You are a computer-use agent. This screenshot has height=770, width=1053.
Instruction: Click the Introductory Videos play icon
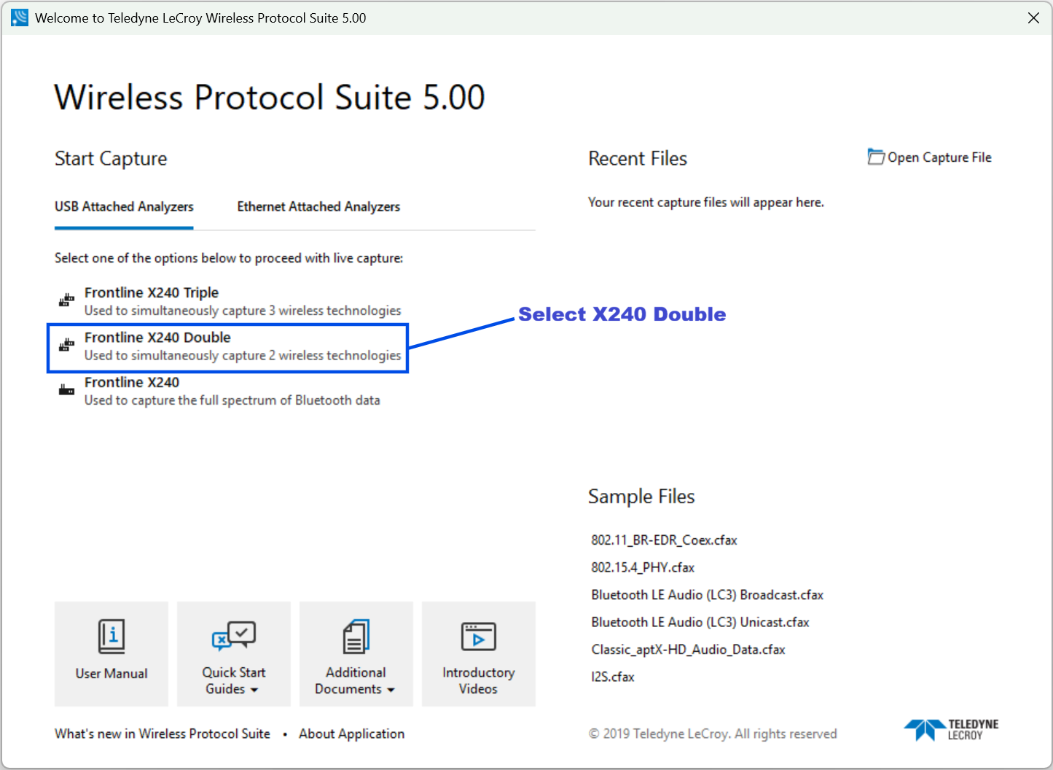point(479,636)
